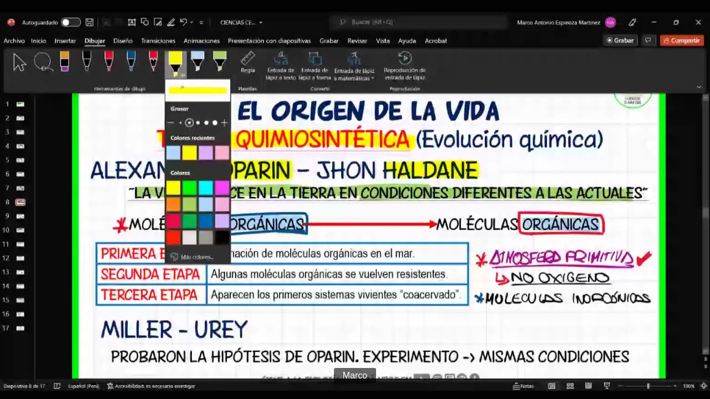Switch to the Diseño tab

click(123, 40)
